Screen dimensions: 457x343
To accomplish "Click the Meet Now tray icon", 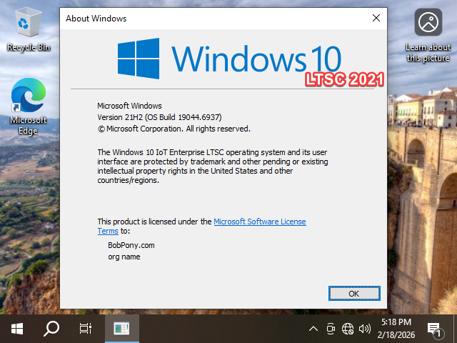I will point(331,329).
